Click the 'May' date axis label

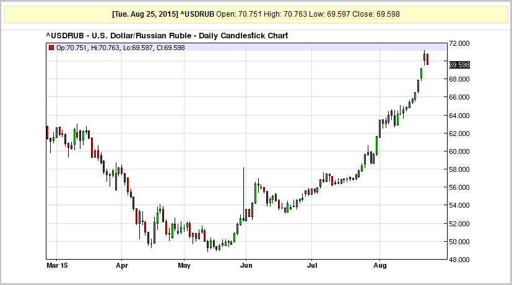[184, 266]
